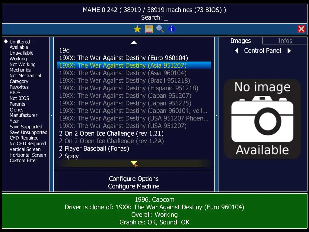
Task: Select the 2 Spicy game entry
Action: 134,156
